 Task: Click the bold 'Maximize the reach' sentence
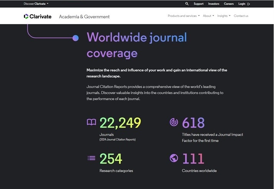(x=157, y=73)
